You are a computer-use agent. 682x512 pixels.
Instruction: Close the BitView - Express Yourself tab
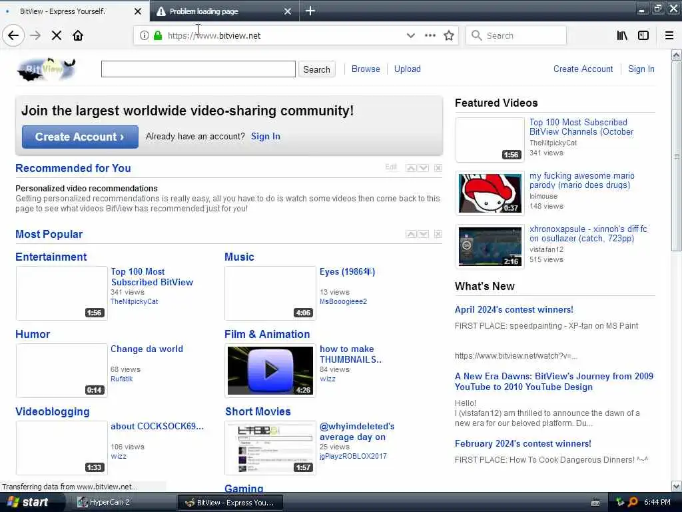tap(138, 11)
